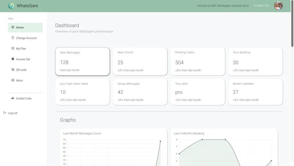
Task: Open the user profile avatar
Action: click(278, 6)
